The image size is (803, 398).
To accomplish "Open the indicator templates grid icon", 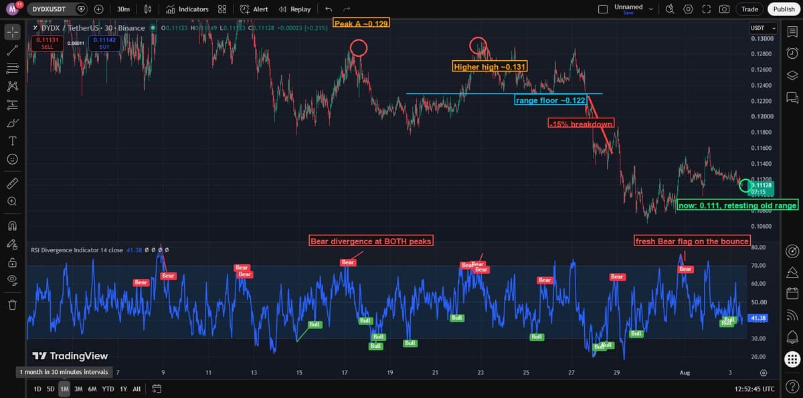I will click(x=222, y=9).
